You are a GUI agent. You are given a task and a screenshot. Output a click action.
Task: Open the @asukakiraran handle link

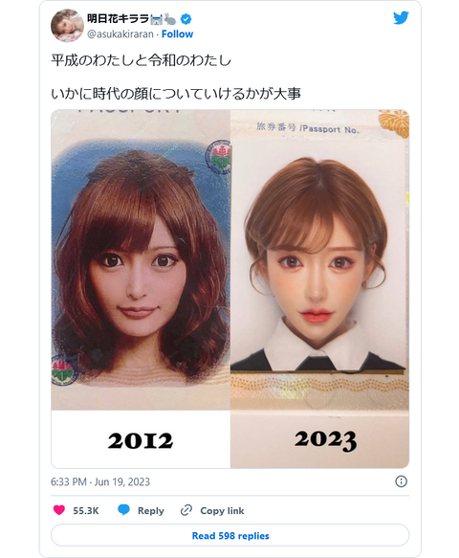(x=120, y=34)
